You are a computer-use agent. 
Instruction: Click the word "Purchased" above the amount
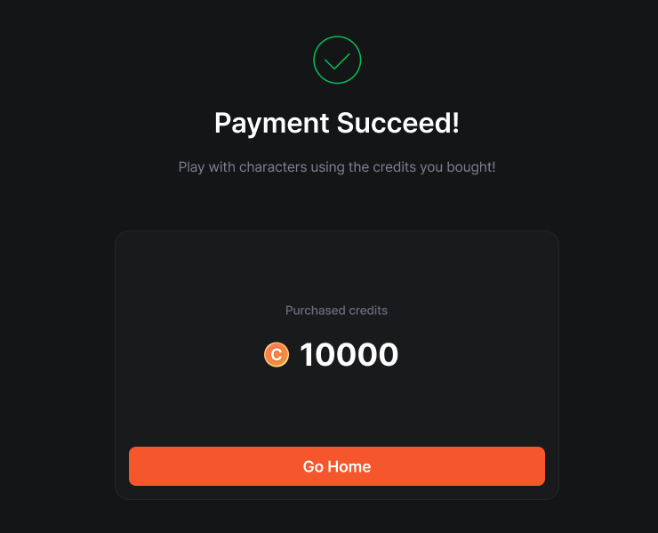pyautogui.click(x=312, y=311)
